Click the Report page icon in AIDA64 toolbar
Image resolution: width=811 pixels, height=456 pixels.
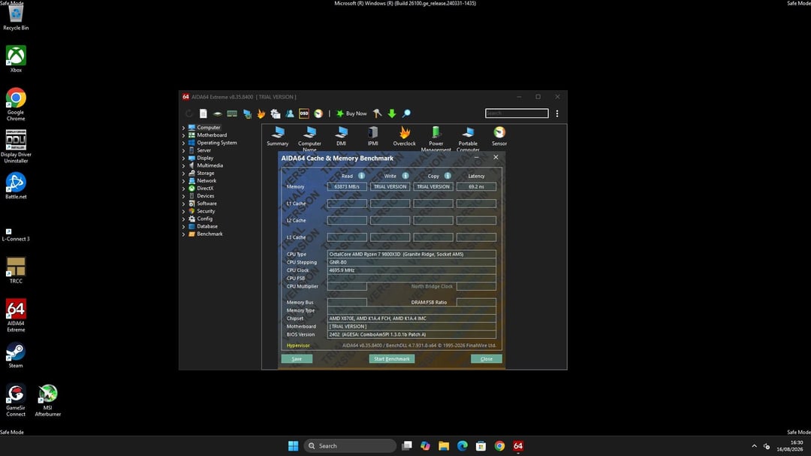[x=204, y=113]
